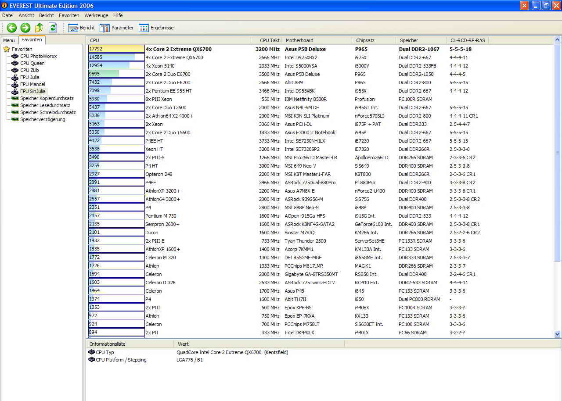Select Speicher Schreibdurchsatz benchmark
The height and width of the screenshot is (401, 562).
(43, 112)
